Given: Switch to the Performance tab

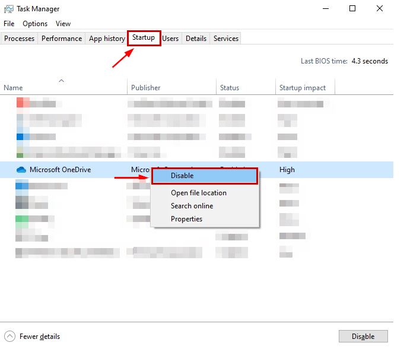Looking at the screenshot, I should pos(62,39).
